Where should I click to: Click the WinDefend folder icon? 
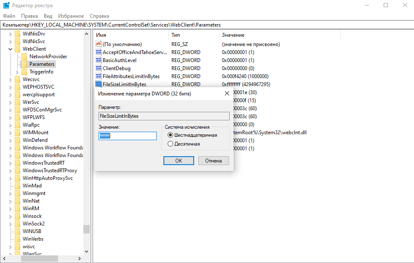[x=17, y=140]
